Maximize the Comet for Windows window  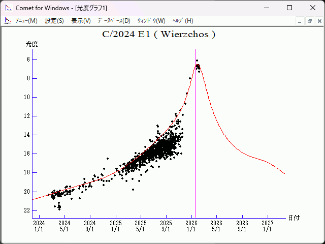[x=289, y=8]
